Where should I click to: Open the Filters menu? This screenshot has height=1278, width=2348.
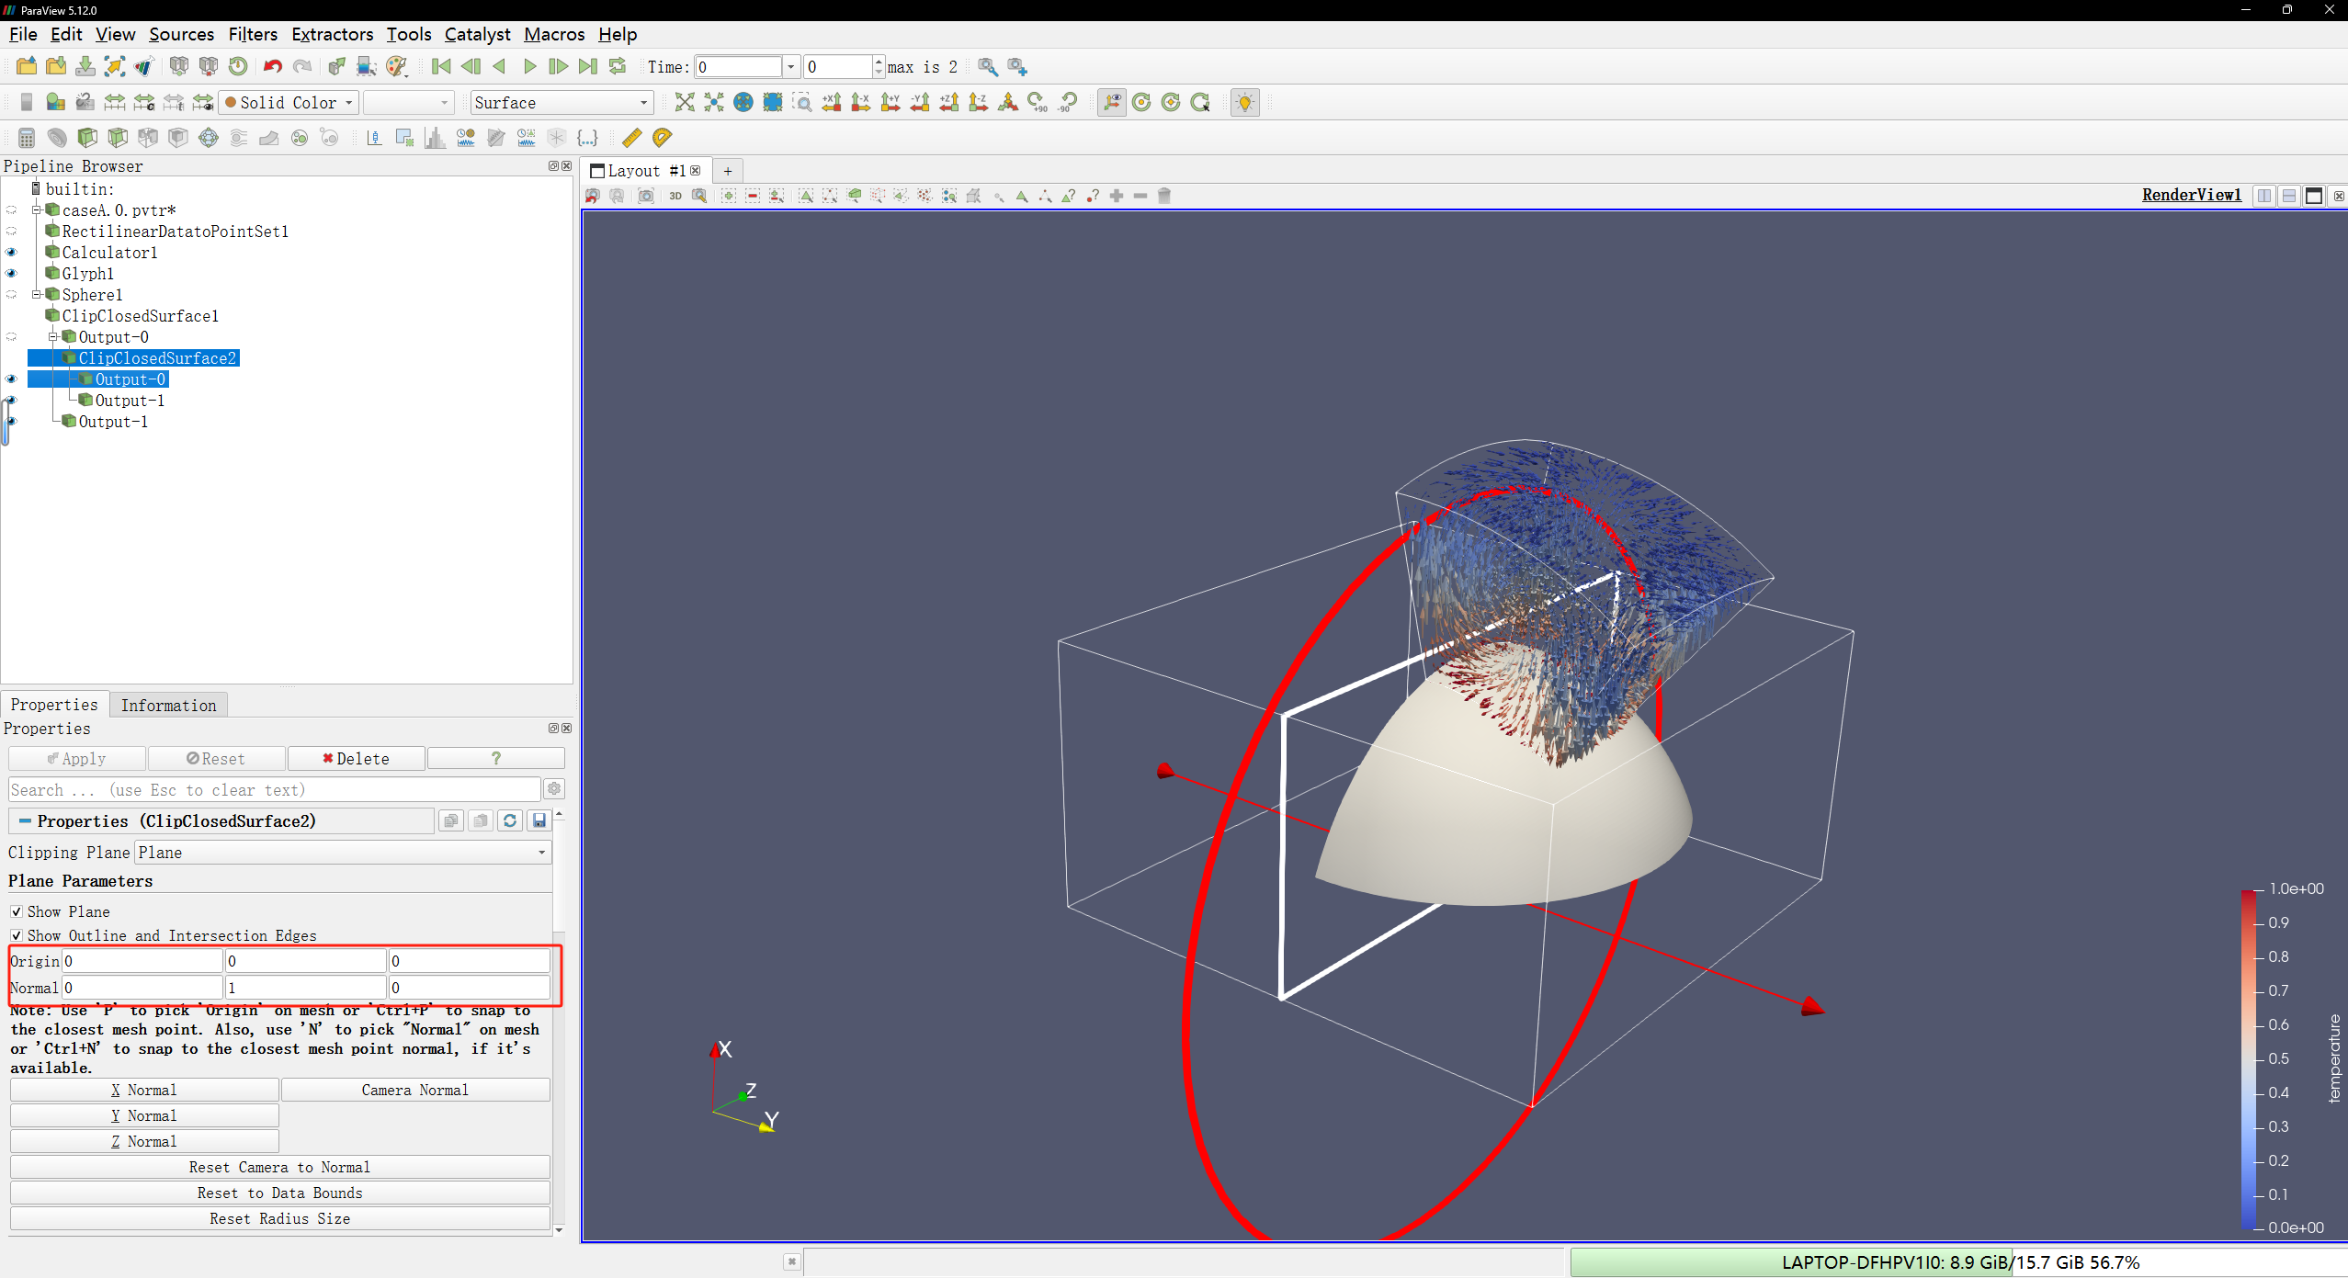(253, 34)
